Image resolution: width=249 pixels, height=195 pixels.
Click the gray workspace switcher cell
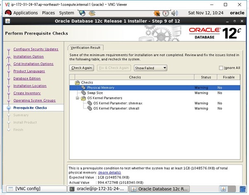[x=232, y=189]
